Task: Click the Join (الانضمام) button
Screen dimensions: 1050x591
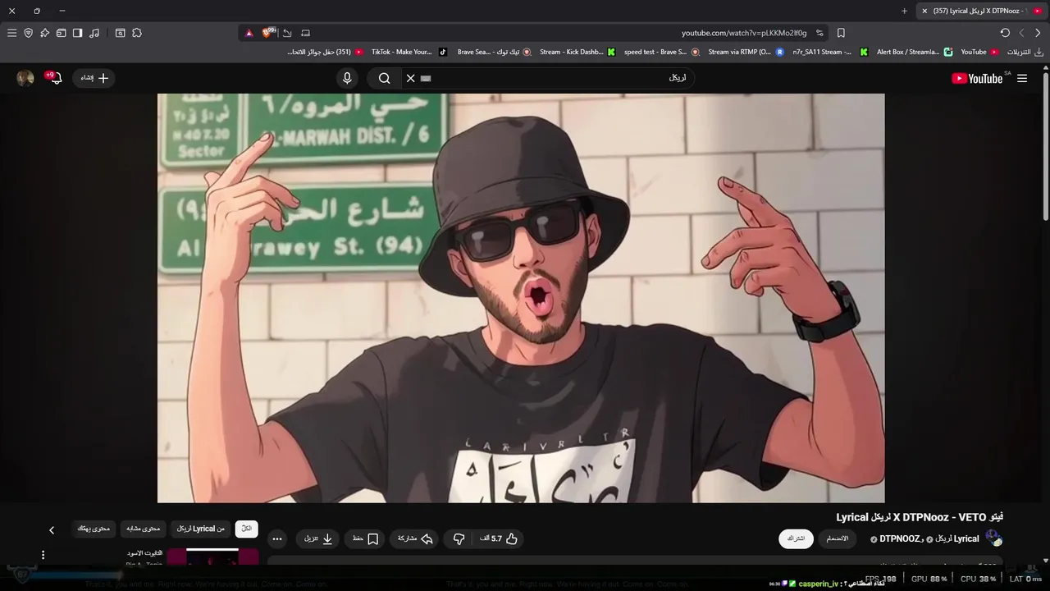Action: [x=838, y=538]
